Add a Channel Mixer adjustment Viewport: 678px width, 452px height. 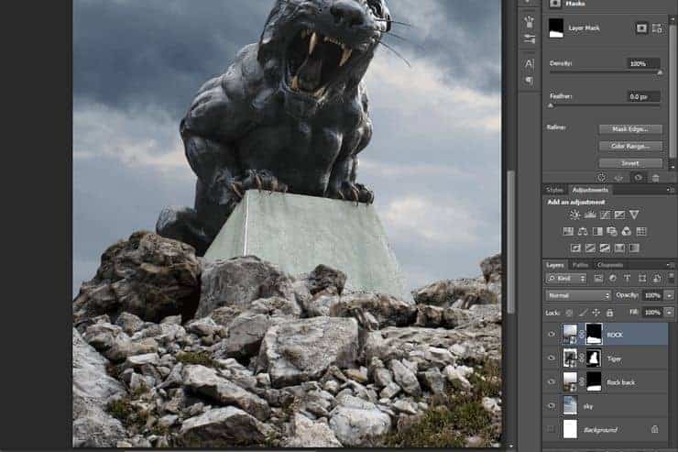[626, 231]
